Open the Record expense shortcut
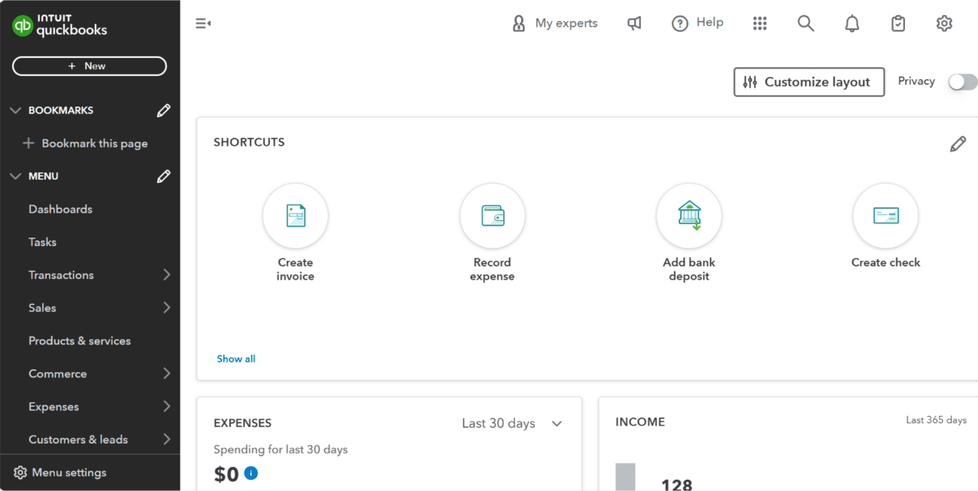The height and width of the screenshot is (491, 978). (492, 216)
